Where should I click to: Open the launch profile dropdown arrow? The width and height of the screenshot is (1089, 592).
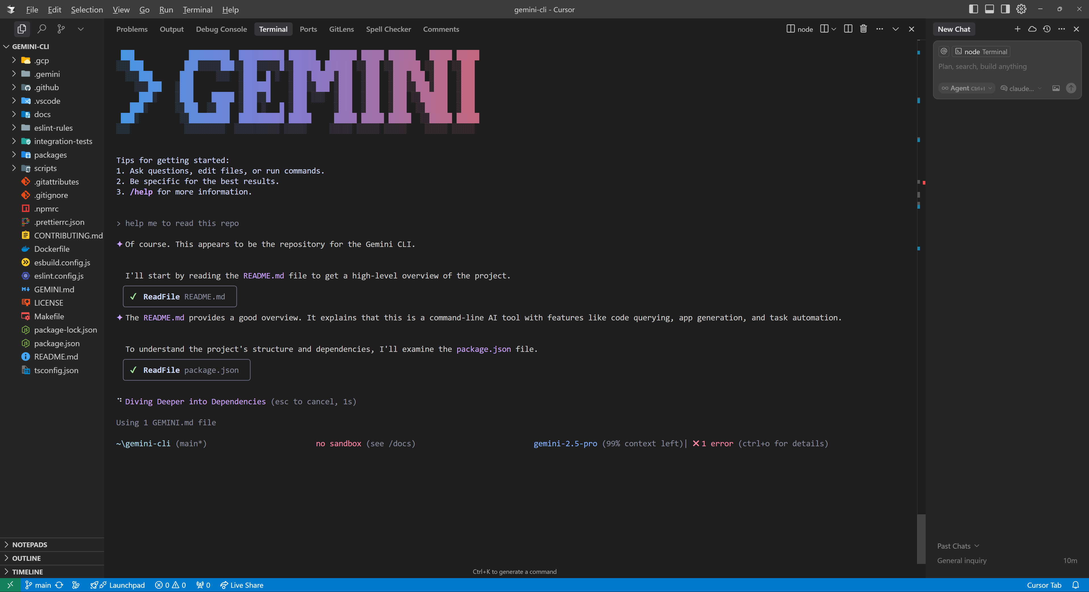click(x=834, y=29)
